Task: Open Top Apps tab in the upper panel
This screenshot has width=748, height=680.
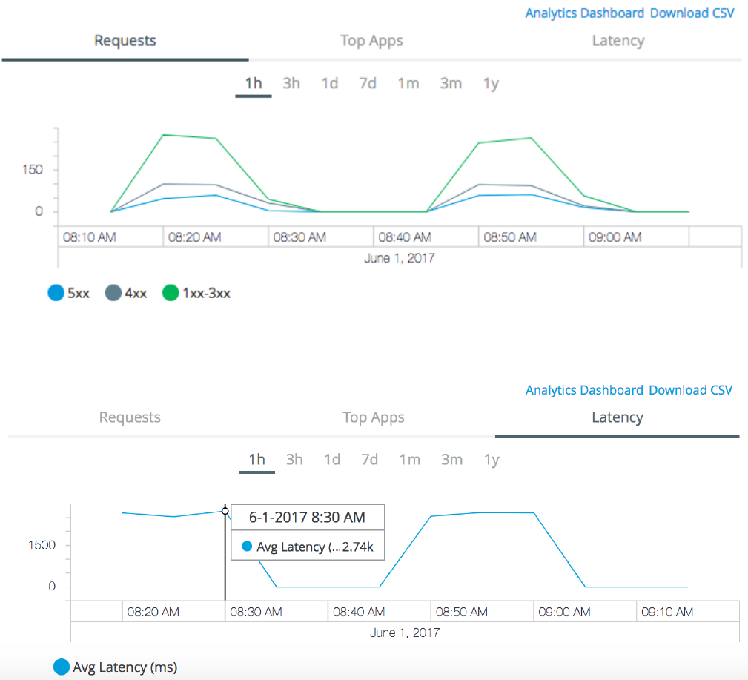Action: tap(371, 41)
